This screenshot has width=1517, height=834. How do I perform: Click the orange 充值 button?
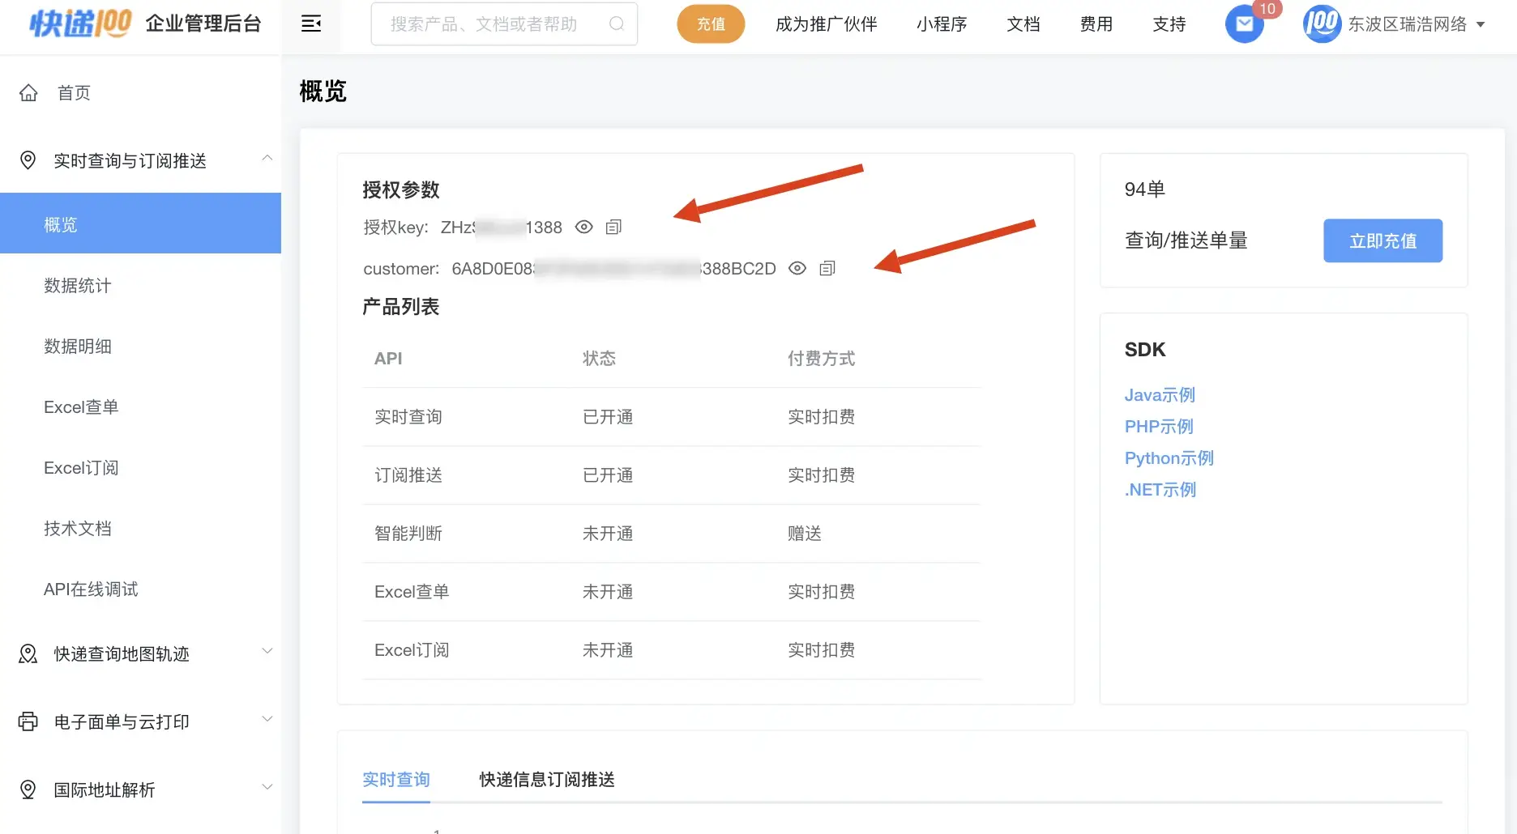point(711,24)
